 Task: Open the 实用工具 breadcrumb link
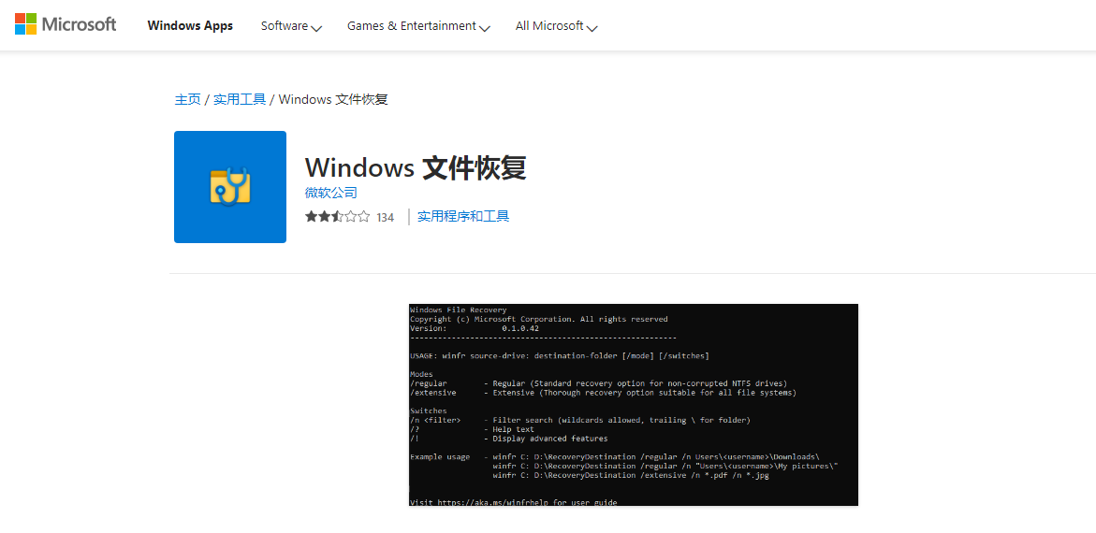[x=240, y=99]
